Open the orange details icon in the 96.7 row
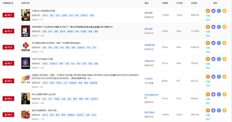232x122 pixels. 208,59
